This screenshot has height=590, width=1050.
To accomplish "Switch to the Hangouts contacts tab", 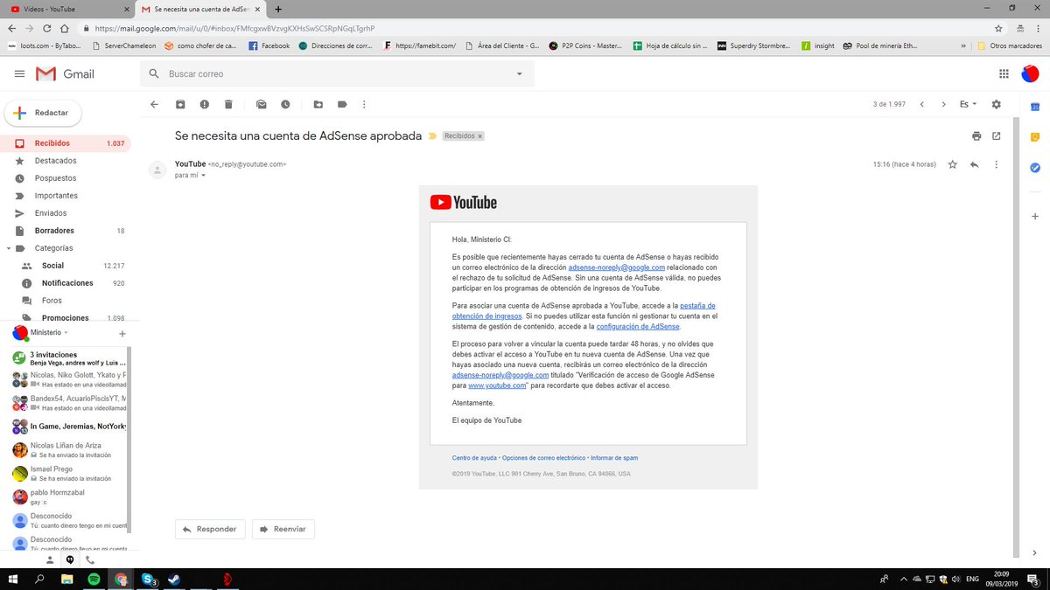I will 49,559.
